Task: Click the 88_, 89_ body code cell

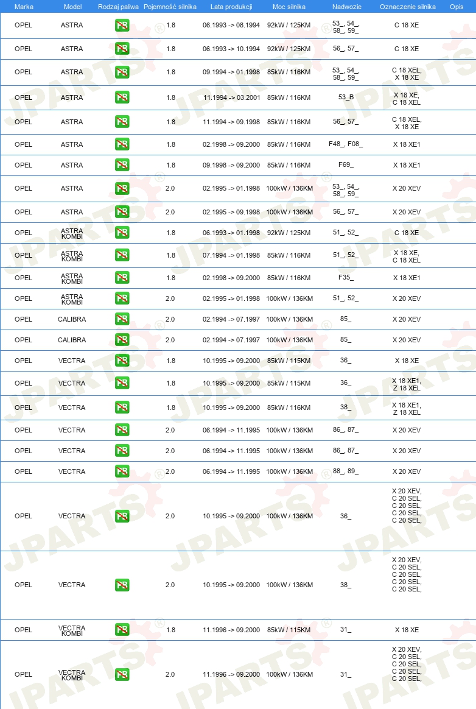Action: [x=346, y=471]
